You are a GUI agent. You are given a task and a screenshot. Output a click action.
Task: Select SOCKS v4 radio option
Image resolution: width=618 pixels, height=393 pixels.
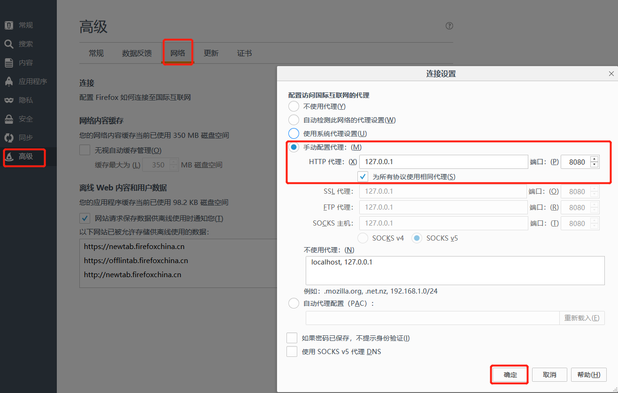pyautogui.click(x=363, y=238)
